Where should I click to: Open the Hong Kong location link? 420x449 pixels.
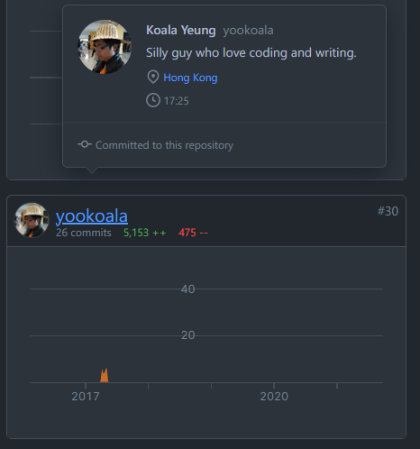click(x=190, y=78)
